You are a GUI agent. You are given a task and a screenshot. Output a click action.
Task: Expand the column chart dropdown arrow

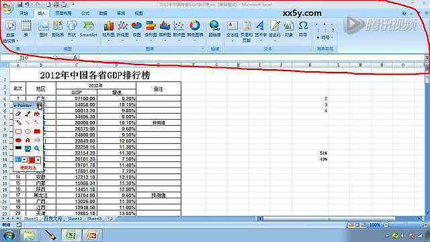point(108,40)
